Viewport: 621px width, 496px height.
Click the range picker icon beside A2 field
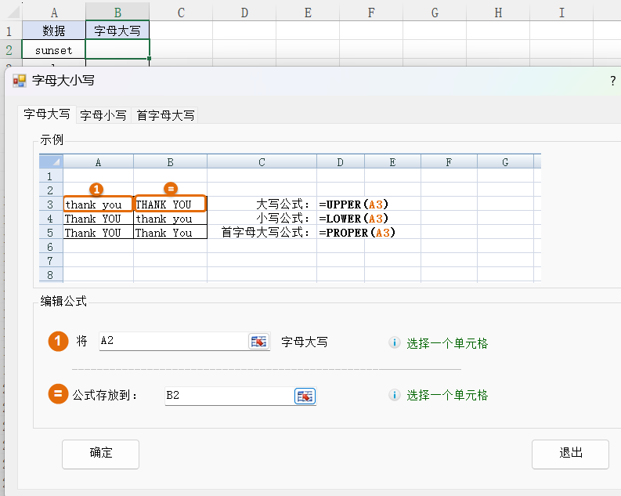(258, 342)
